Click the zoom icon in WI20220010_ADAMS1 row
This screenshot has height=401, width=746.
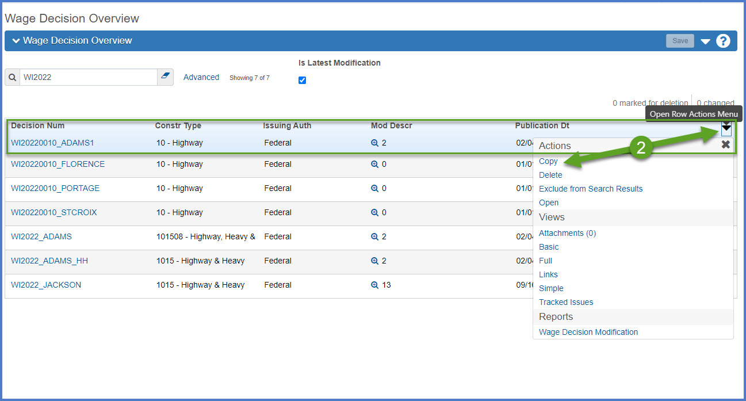click(374, 143)
